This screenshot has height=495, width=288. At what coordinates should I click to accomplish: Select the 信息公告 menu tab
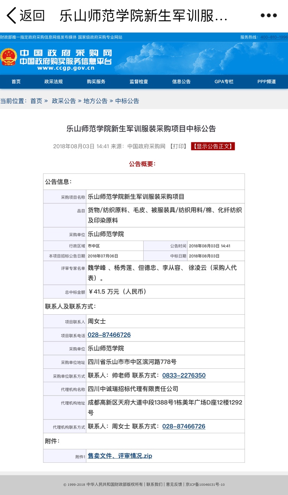181,82
